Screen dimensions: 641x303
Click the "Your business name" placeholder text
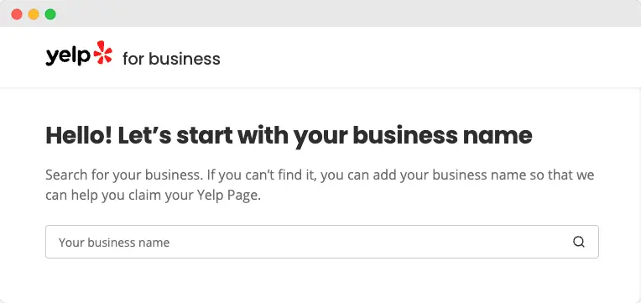[x=114, y=243]
